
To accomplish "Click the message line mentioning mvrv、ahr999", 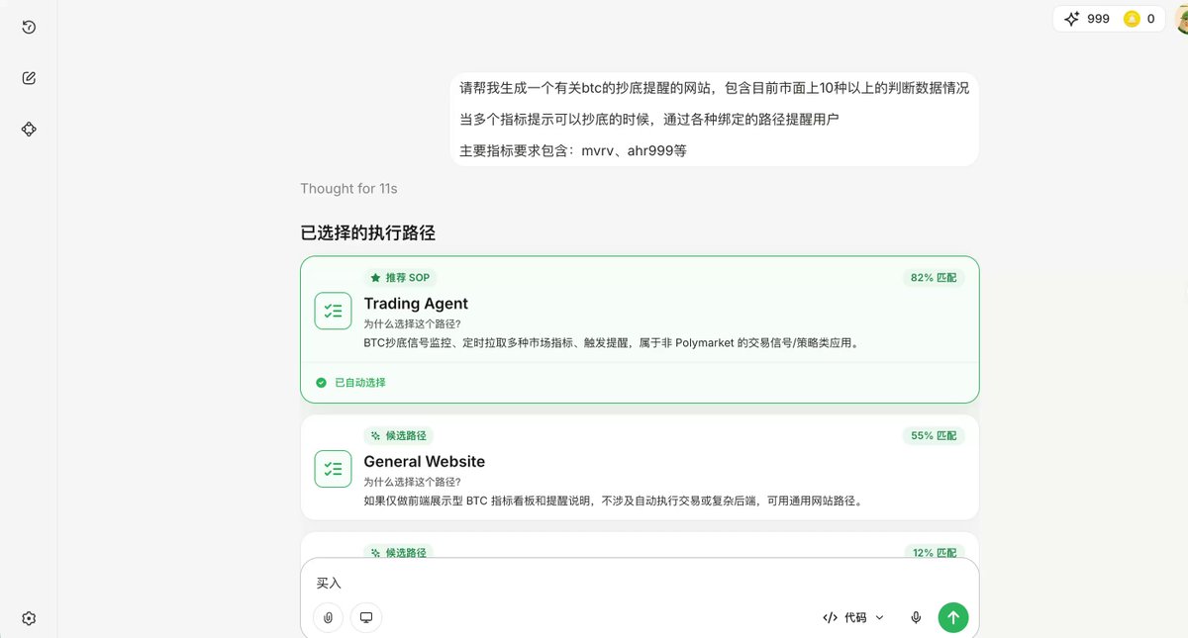I will (573, 150).
